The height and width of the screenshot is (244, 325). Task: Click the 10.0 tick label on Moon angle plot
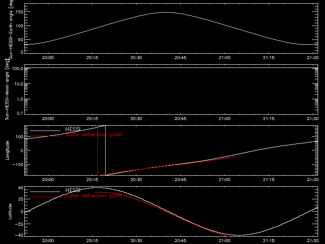(x=19, y=84)
